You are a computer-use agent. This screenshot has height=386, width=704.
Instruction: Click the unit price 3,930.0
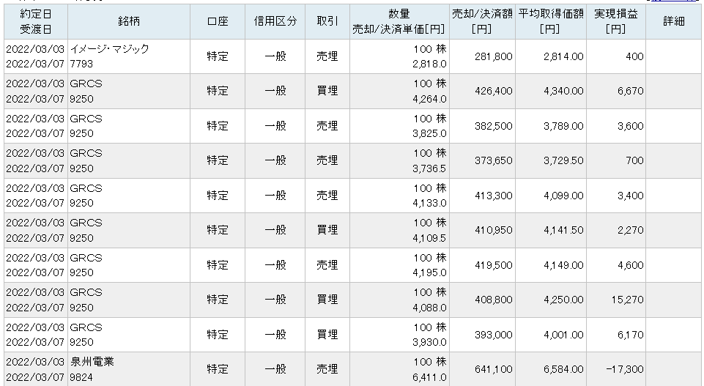[430, 343]
